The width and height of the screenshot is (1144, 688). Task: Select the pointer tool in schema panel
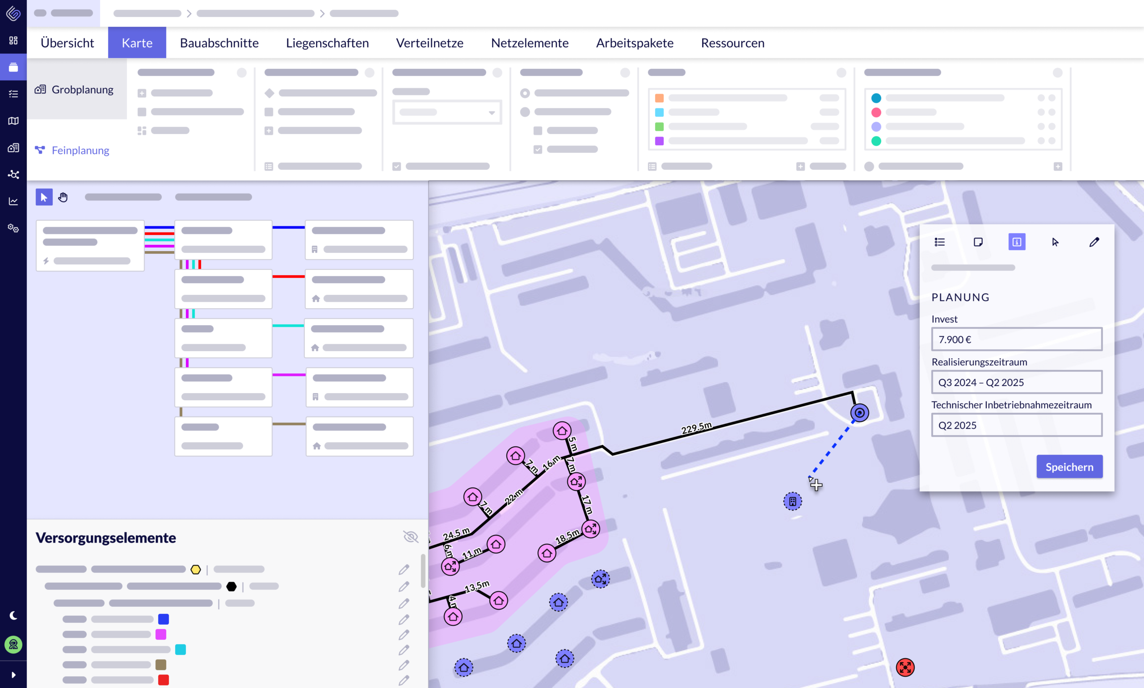44,197
